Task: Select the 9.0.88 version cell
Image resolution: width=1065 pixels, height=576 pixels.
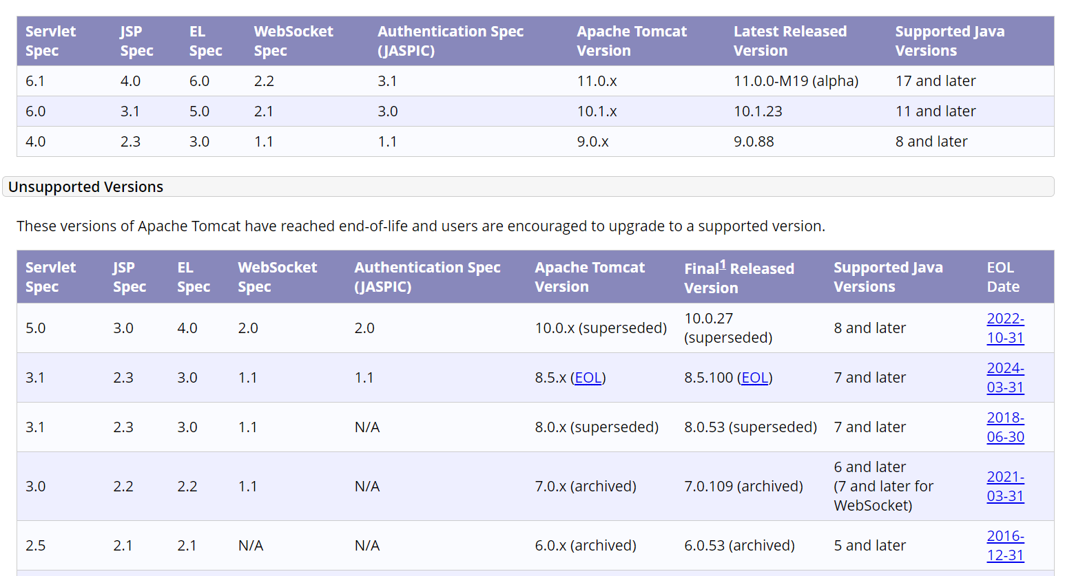Action: pos(754,142)
